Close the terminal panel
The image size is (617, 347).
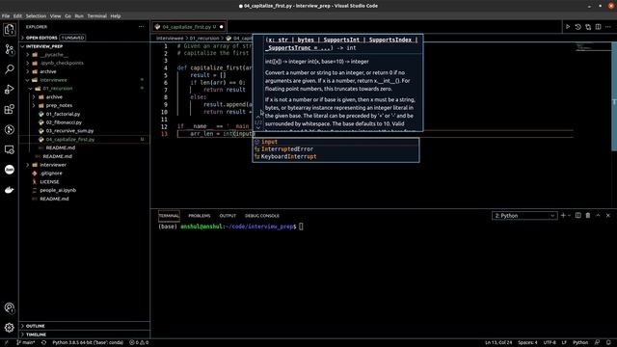pyautogui.click(x=608, y=216)
